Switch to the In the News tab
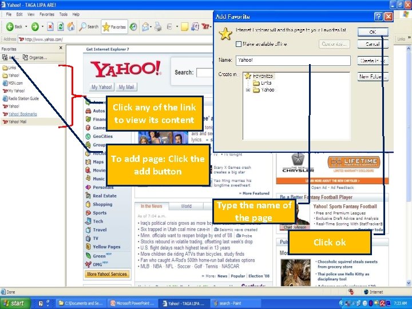412x309 pixels. coord(151,206)
